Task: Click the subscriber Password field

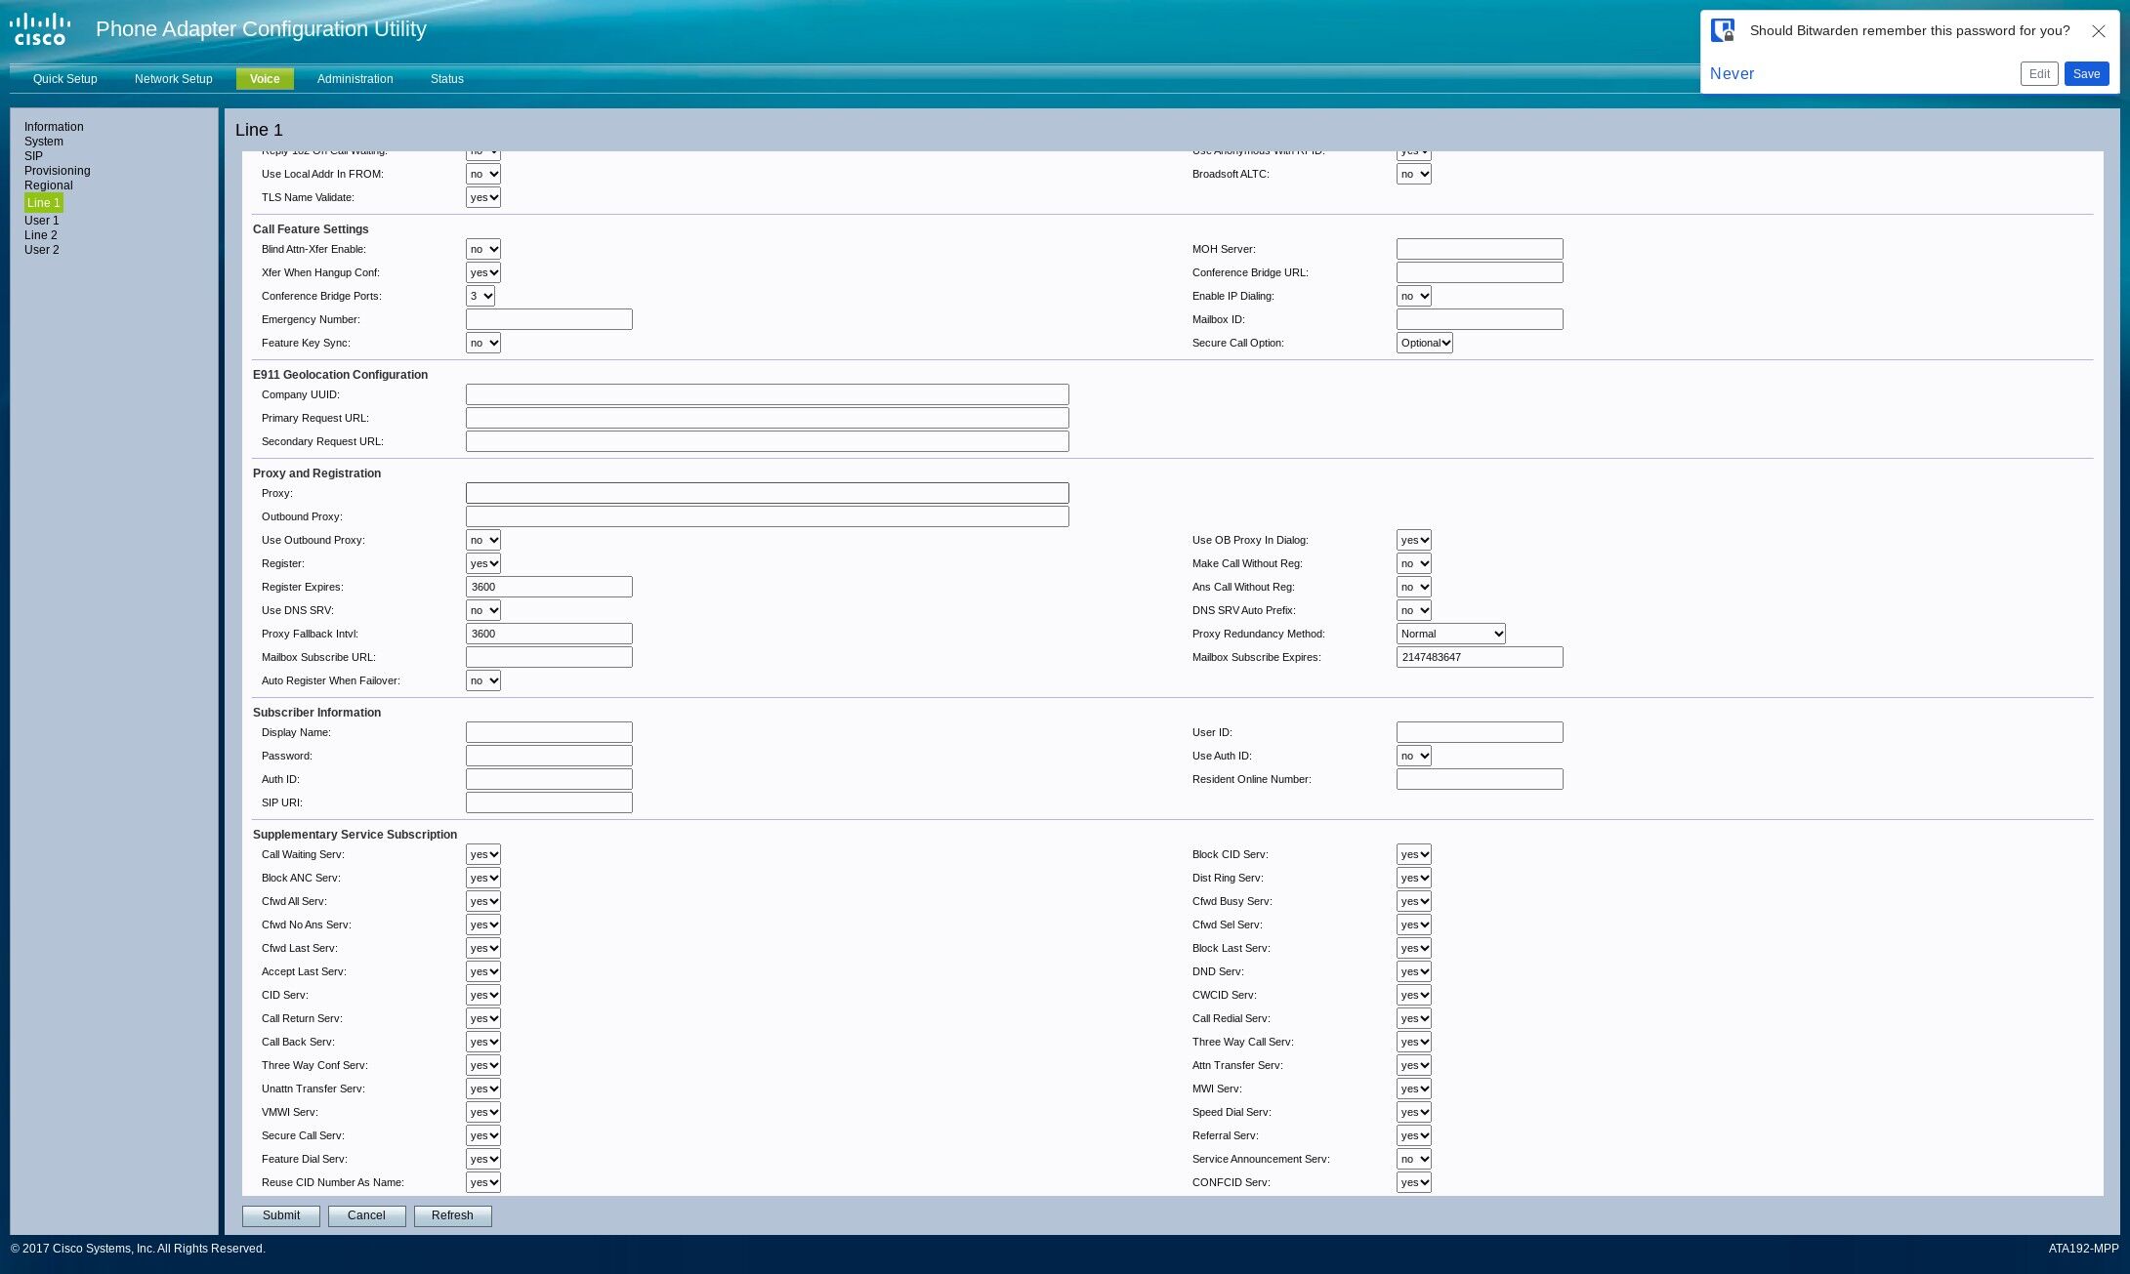Action: 549,757
